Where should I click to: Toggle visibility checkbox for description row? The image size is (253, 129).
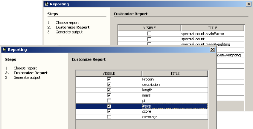[x=109, y=85]
